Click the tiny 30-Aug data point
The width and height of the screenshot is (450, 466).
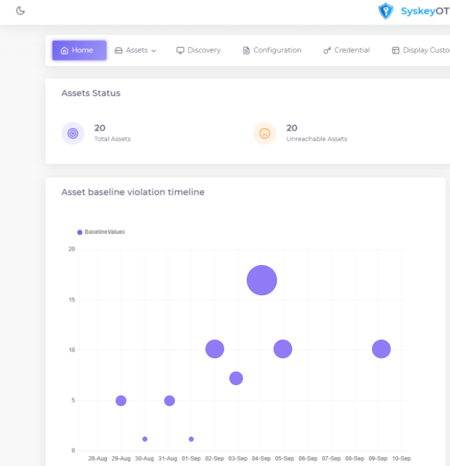pos(145,439)
